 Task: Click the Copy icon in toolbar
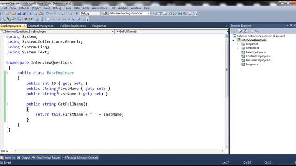(36, 13)
